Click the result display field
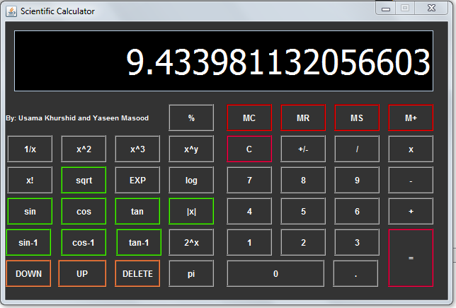 tap(224, 61)
